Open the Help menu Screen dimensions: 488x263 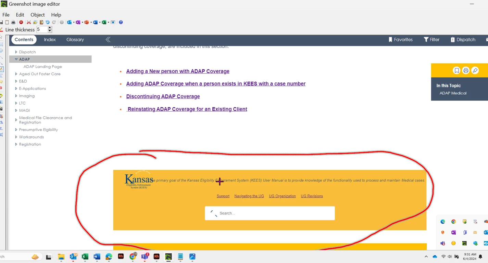point(56,15)
